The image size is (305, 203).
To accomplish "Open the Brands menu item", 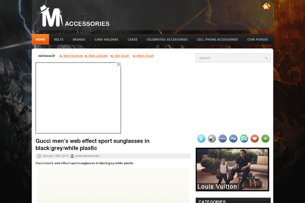I will pos(79,40).
